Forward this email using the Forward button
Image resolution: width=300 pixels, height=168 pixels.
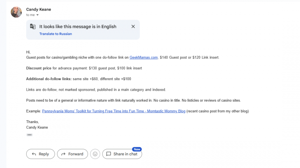pos(72,154)
